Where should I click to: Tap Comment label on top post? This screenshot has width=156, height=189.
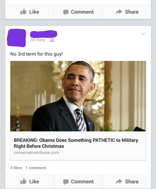(x=82, y=12)
